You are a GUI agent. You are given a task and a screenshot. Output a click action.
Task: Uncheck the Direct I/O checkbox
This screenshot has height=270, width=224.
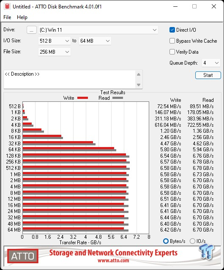[172, 30]
